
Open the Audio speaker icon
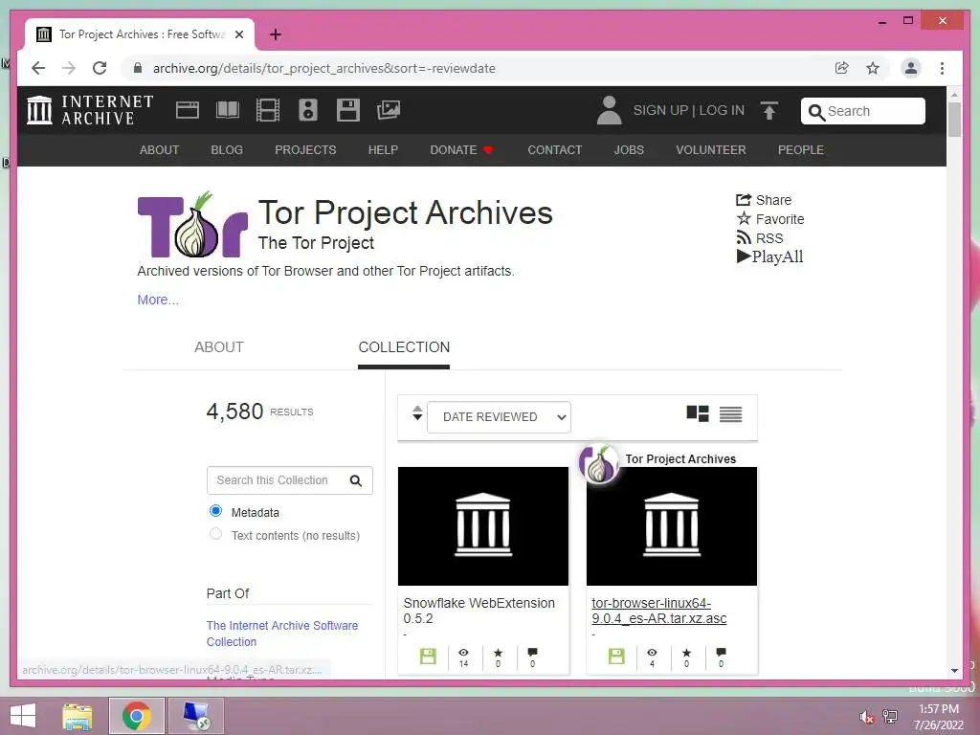tap(307, 110)
